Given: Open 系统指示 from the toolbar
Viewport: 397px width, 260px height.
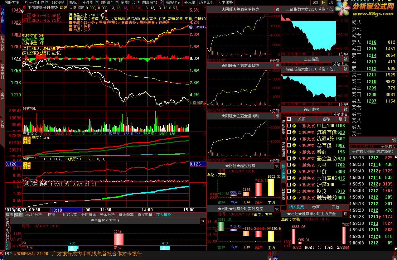Looking at the screenshot, I should tap(173, 2).
